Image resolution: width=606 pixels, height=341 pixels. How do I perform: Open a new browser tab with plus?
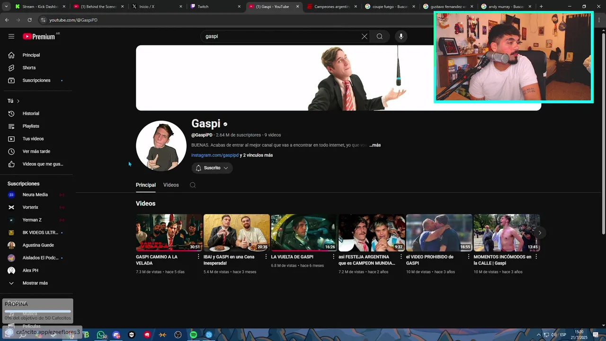click(x=541, y=7)
